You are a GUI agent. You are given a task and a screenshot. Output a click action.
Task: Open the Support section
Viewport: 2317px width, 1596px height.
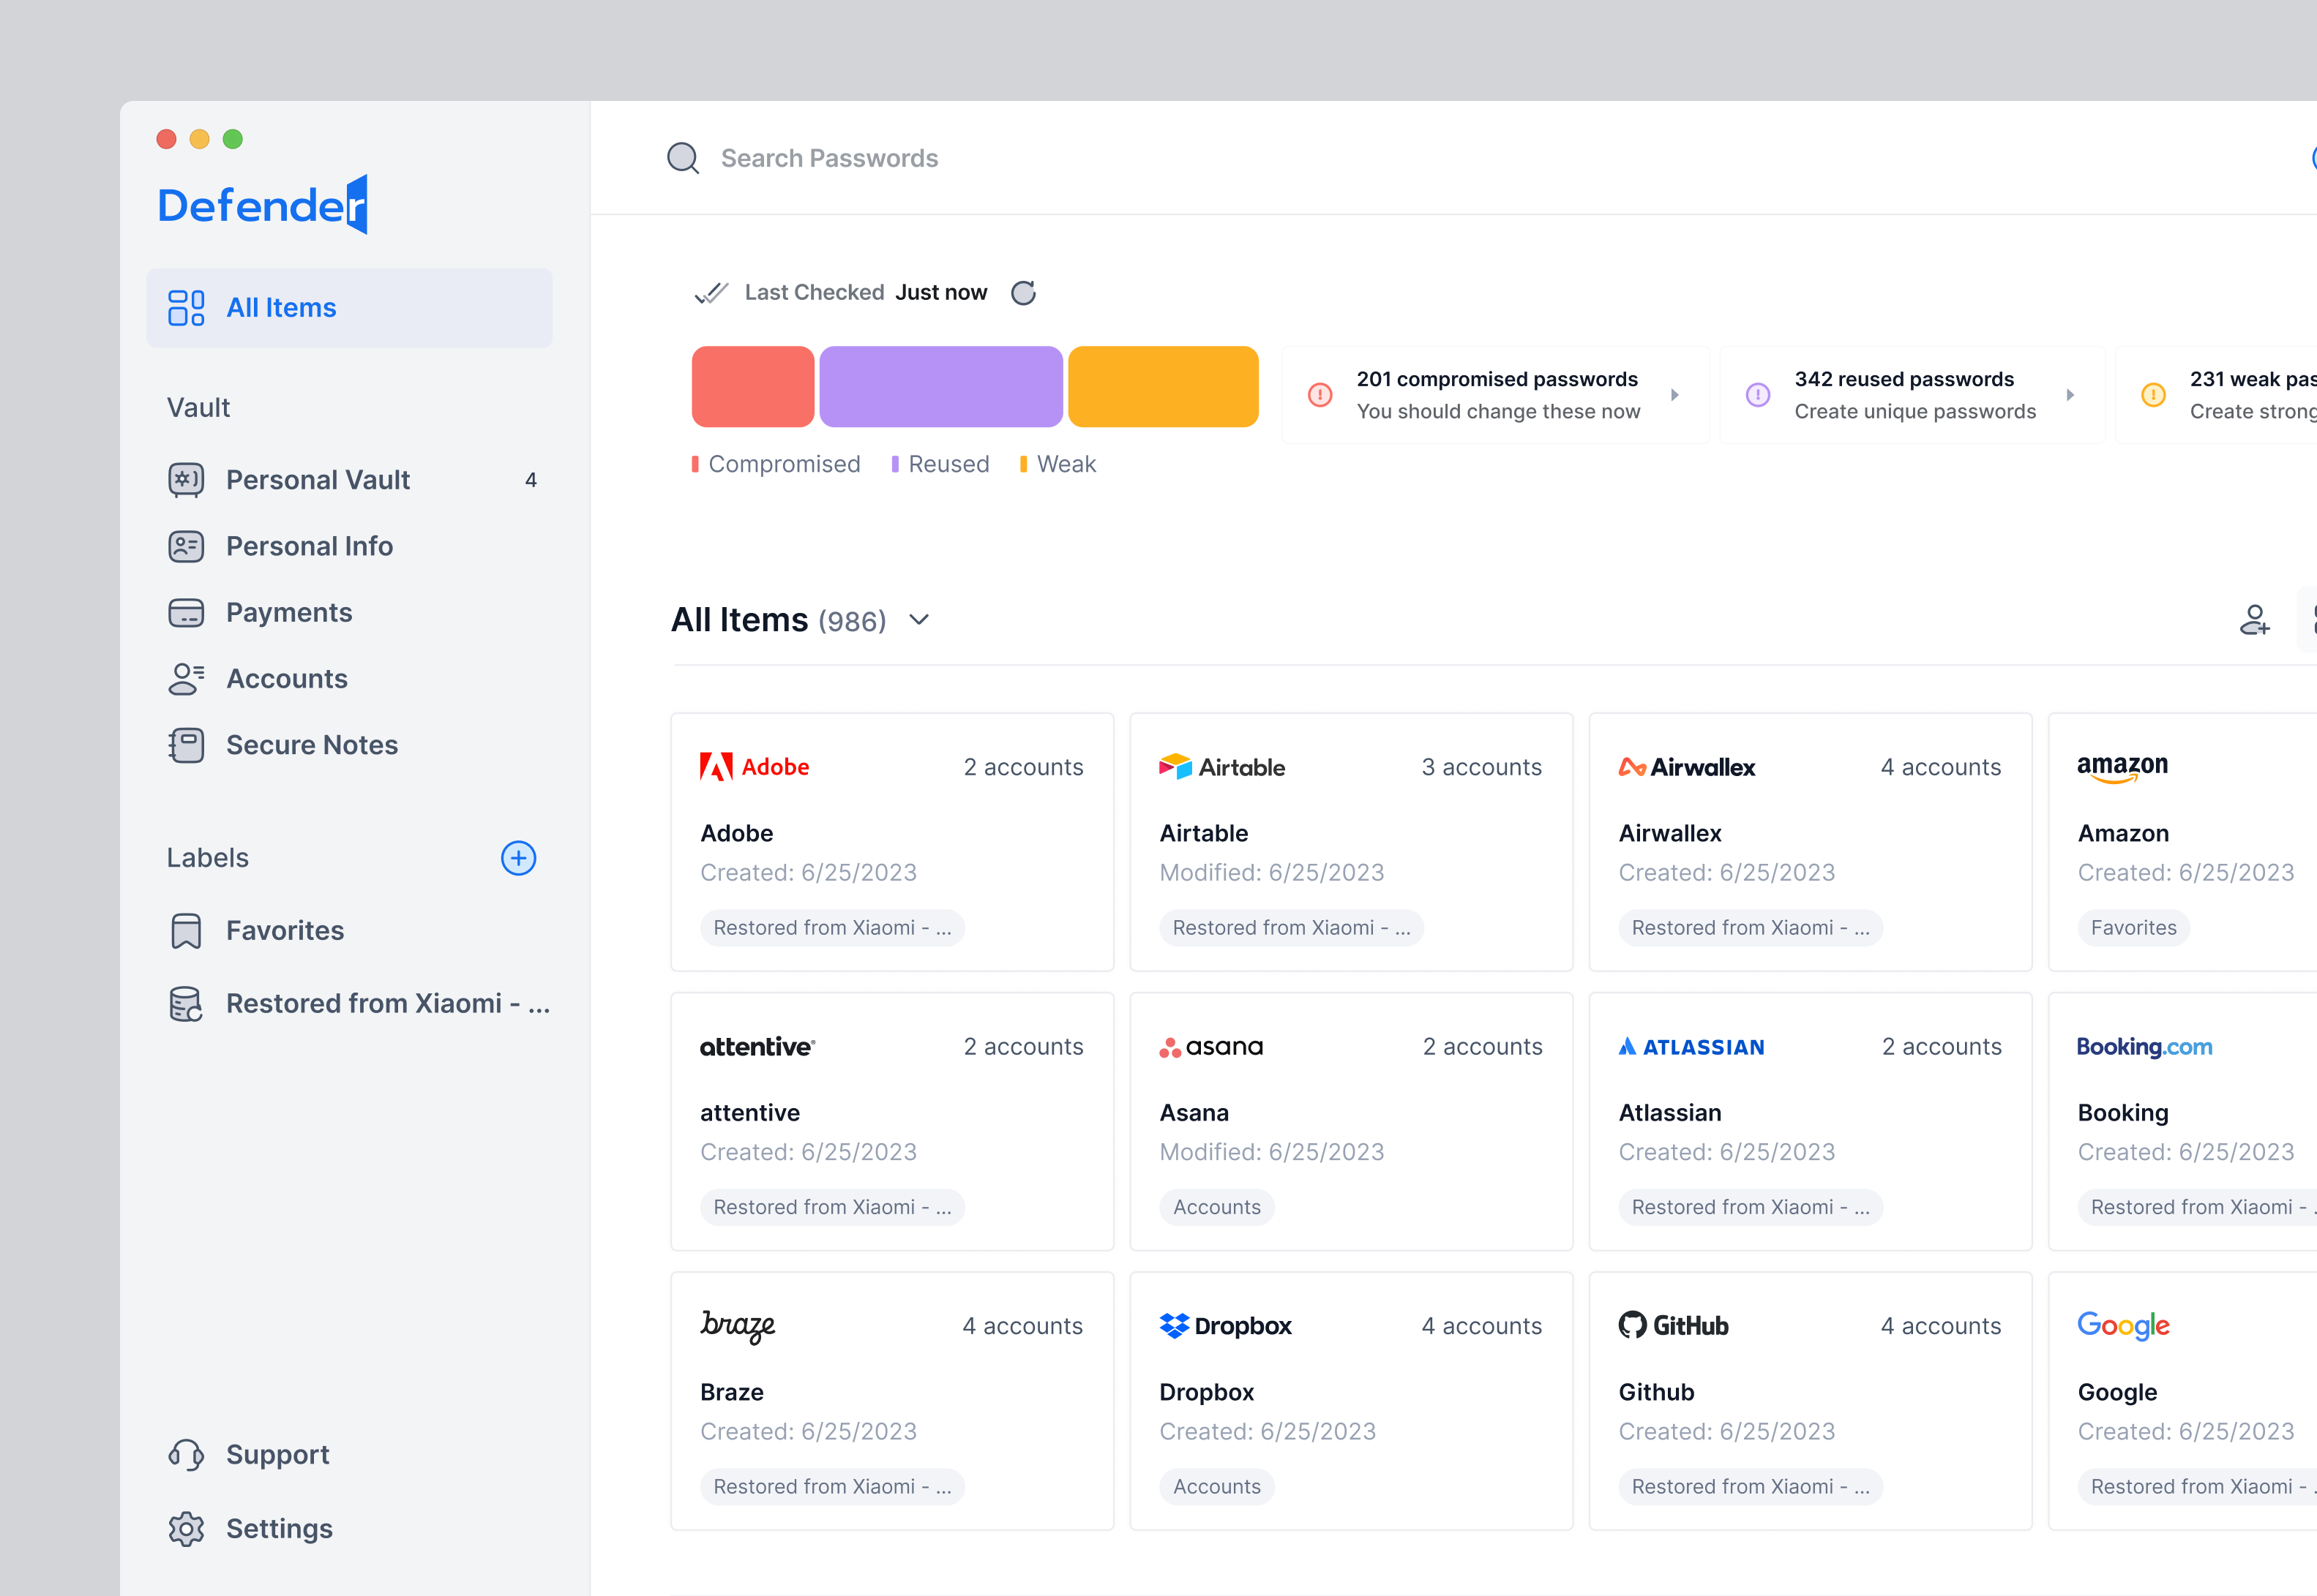click(277, 1454)
